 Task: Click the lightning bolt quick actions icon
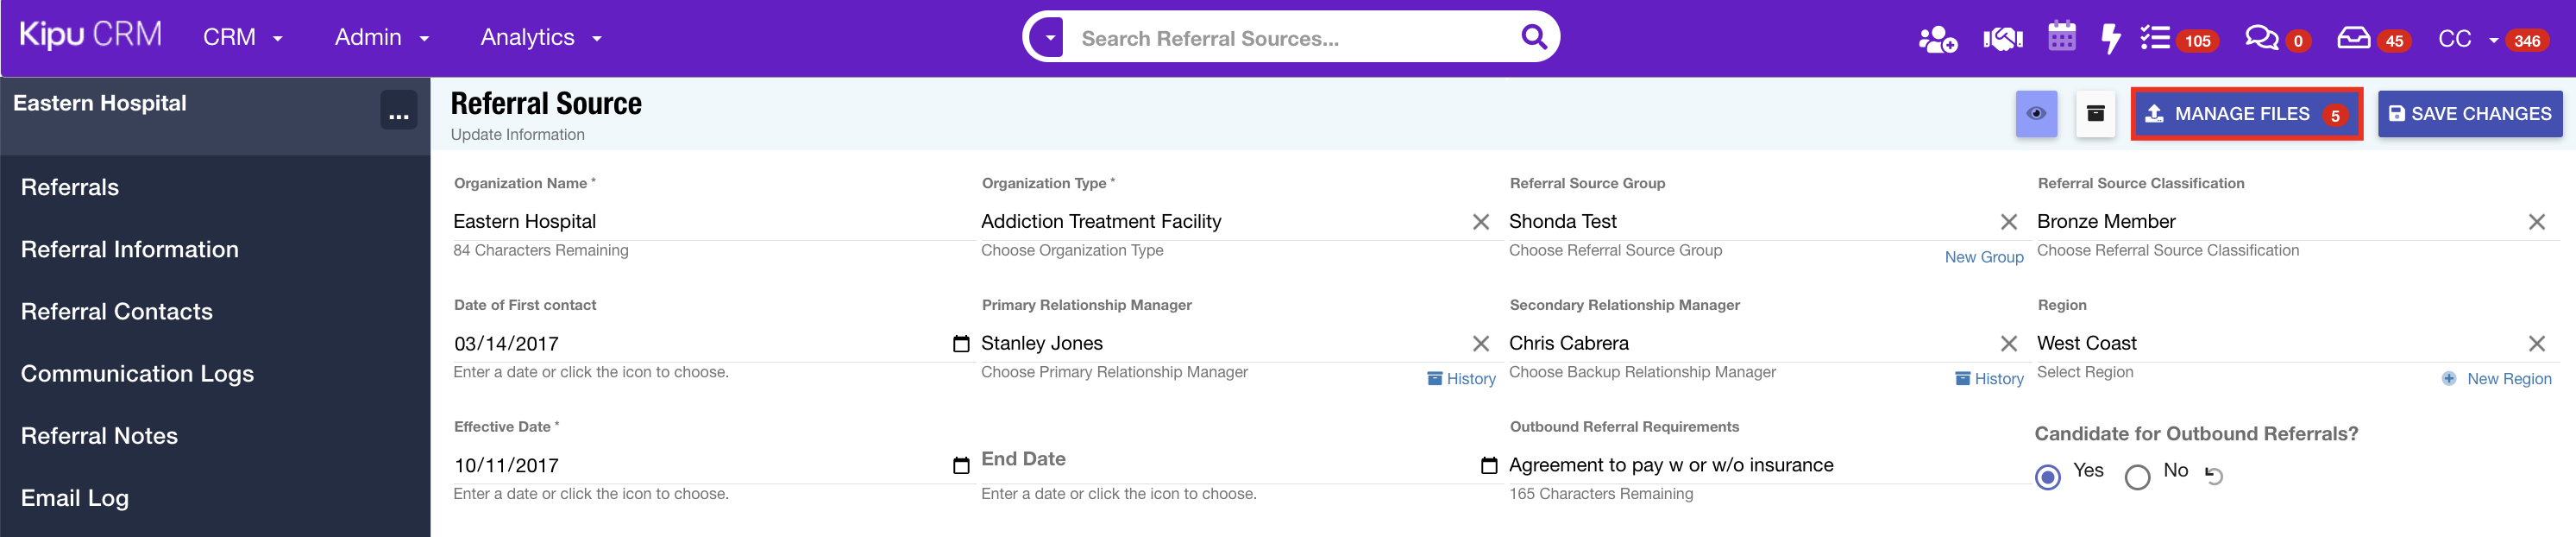[2110, 39]
